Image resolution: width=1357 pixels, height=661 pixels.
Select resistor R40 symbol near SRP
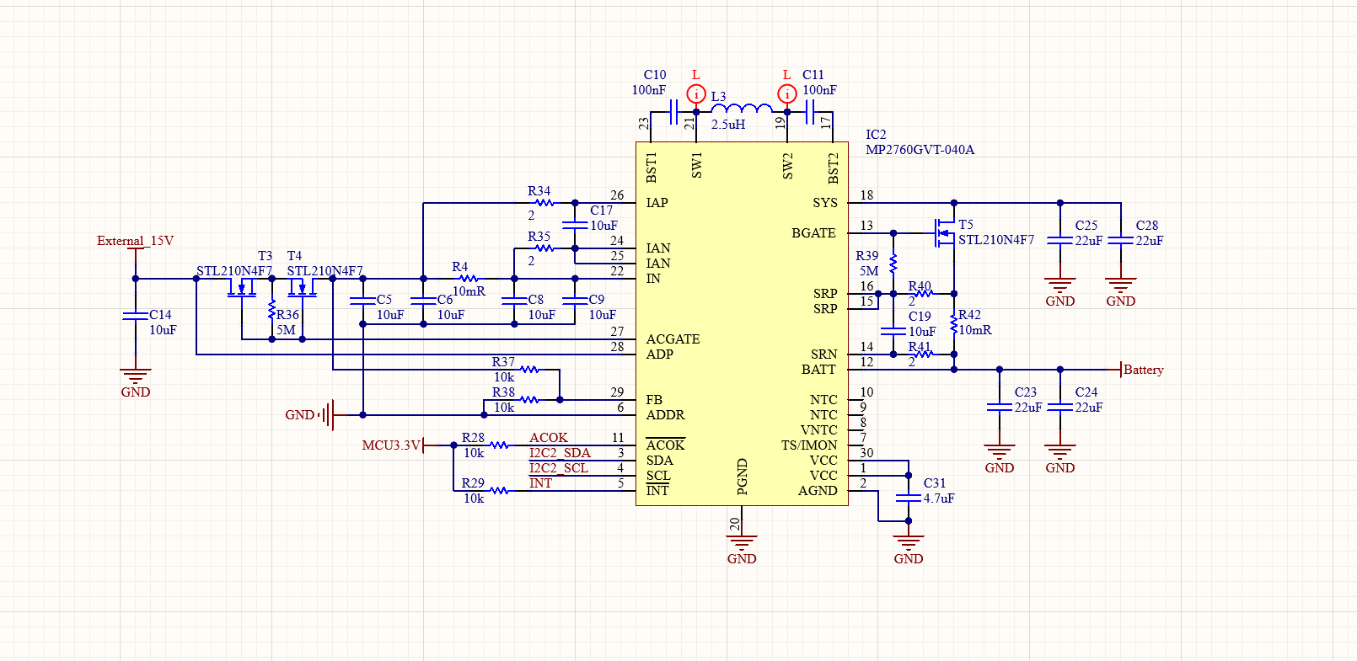tap(924, 294)
